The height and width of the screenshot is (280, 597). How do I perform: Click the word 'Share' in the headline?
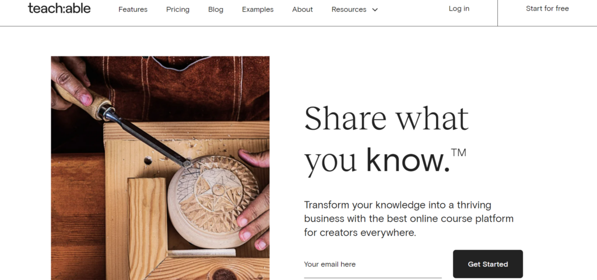345,119
